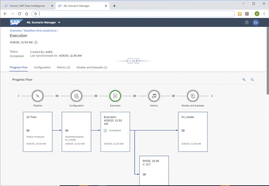The image size is (269, 186).
Task: Open the ML Scenario Manager dropdown arrow
Action: [x=59, y=23]
